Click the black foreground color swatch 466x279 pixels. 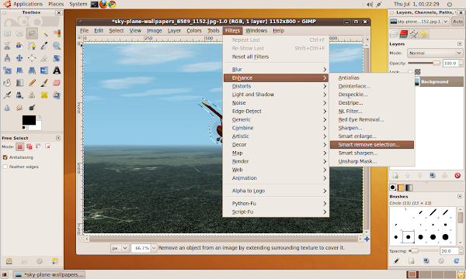29,120
